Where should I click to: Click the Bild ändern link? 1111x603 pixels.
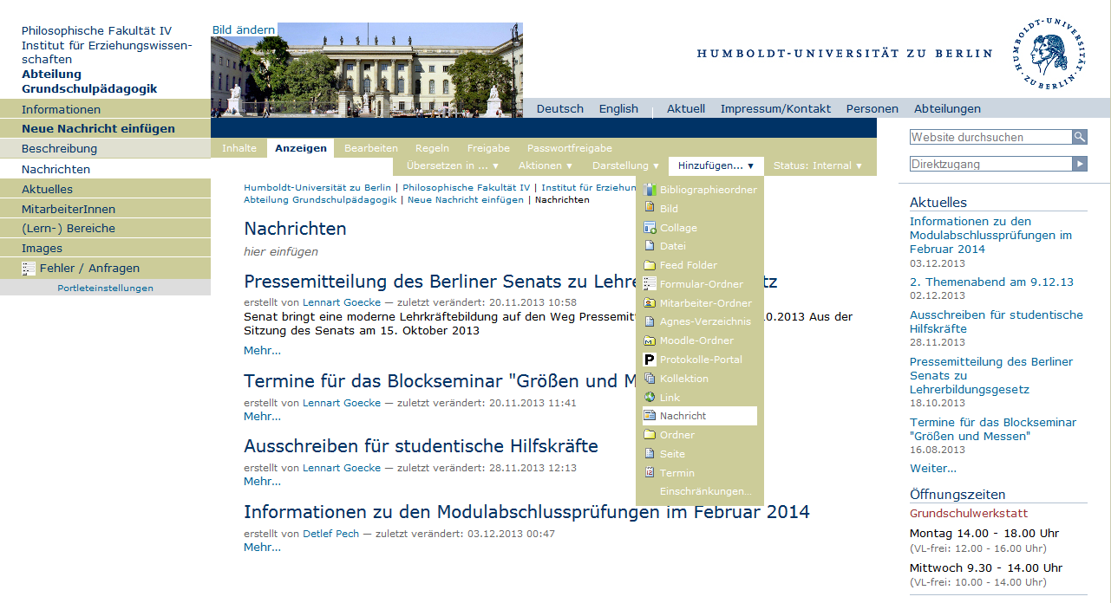pyautogui.click(x=244, y=29)
